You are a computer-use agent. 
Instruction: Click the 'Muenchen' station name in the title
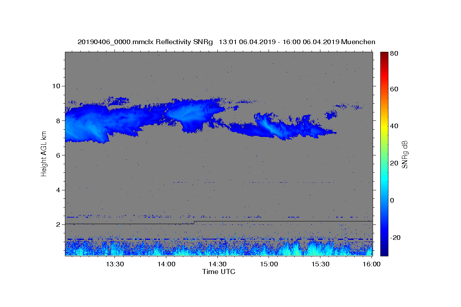358,42
